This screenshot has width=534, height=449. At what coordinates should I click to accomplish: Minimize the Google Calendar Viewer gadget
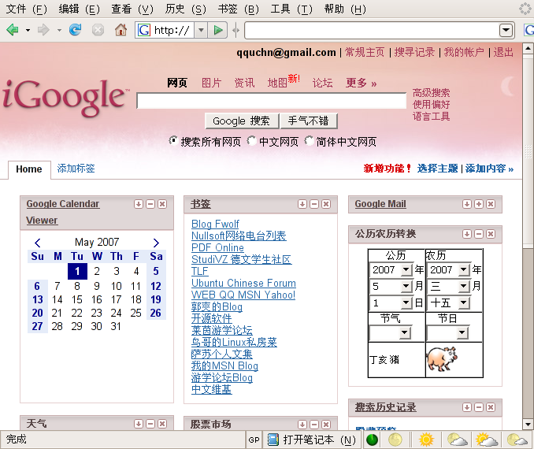pyautogui.click(x=150, y=204)
